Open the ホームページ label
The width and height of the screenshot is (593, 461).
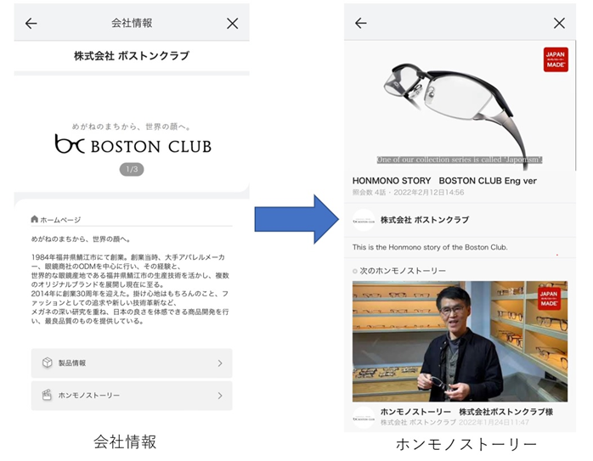point(60,220)
